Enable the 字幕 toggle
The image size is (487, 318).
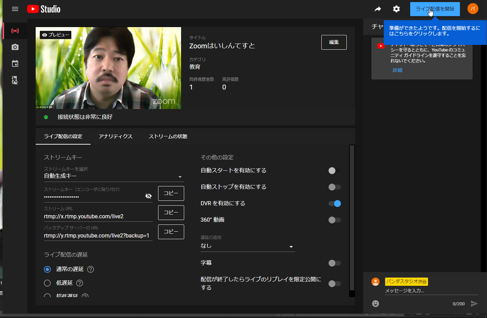point(334,263)
